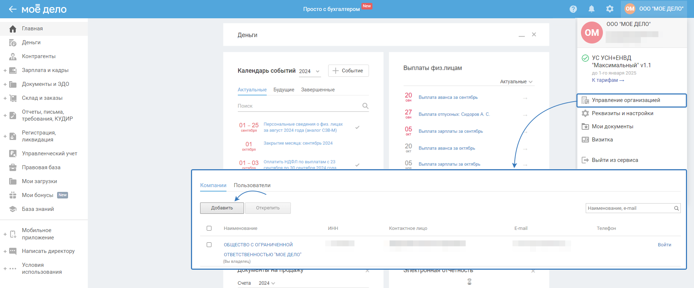Mark the 01–25 сентября event as done

[x=357, y=128]
